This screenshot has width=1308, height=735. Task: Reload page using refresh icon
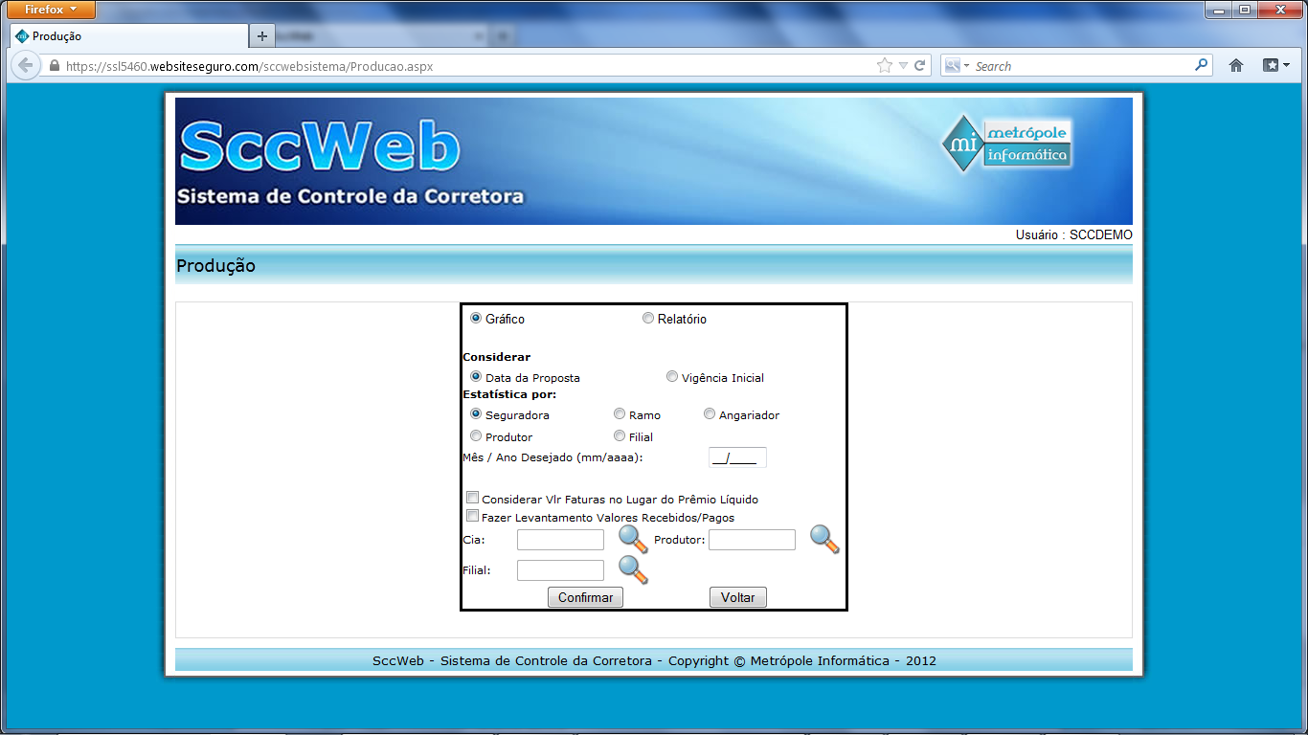(x=920, y=66)
